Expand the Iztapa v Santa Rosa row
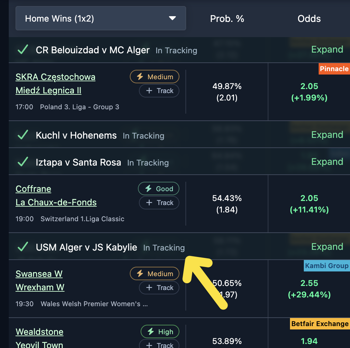 [327, 162]
